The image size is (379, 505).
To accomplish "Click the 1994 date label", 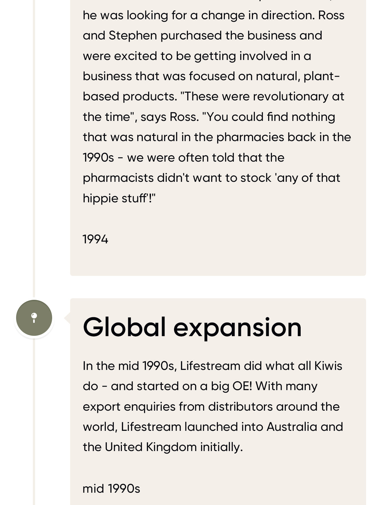I will pyautogui.click(x=95, y=239).
